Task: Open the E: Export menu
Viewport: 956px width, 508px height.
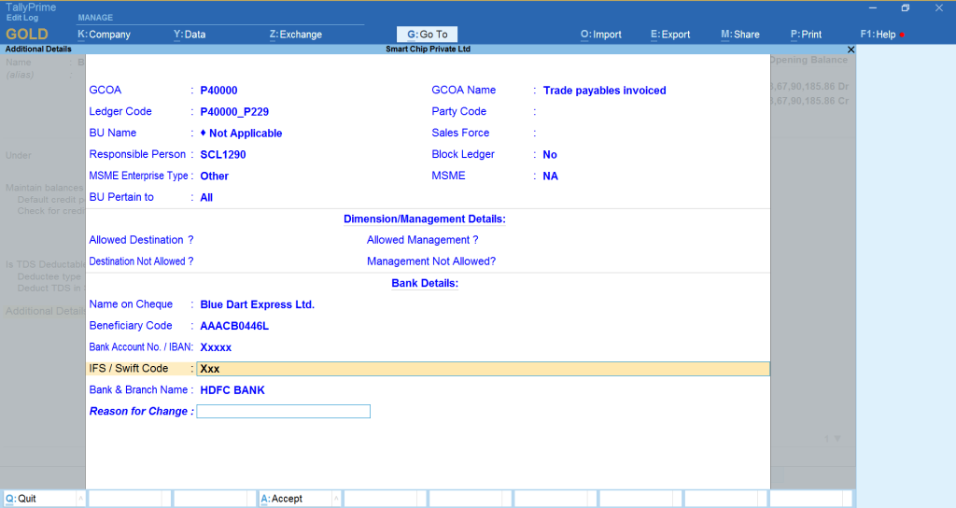Action: (670, 35)
